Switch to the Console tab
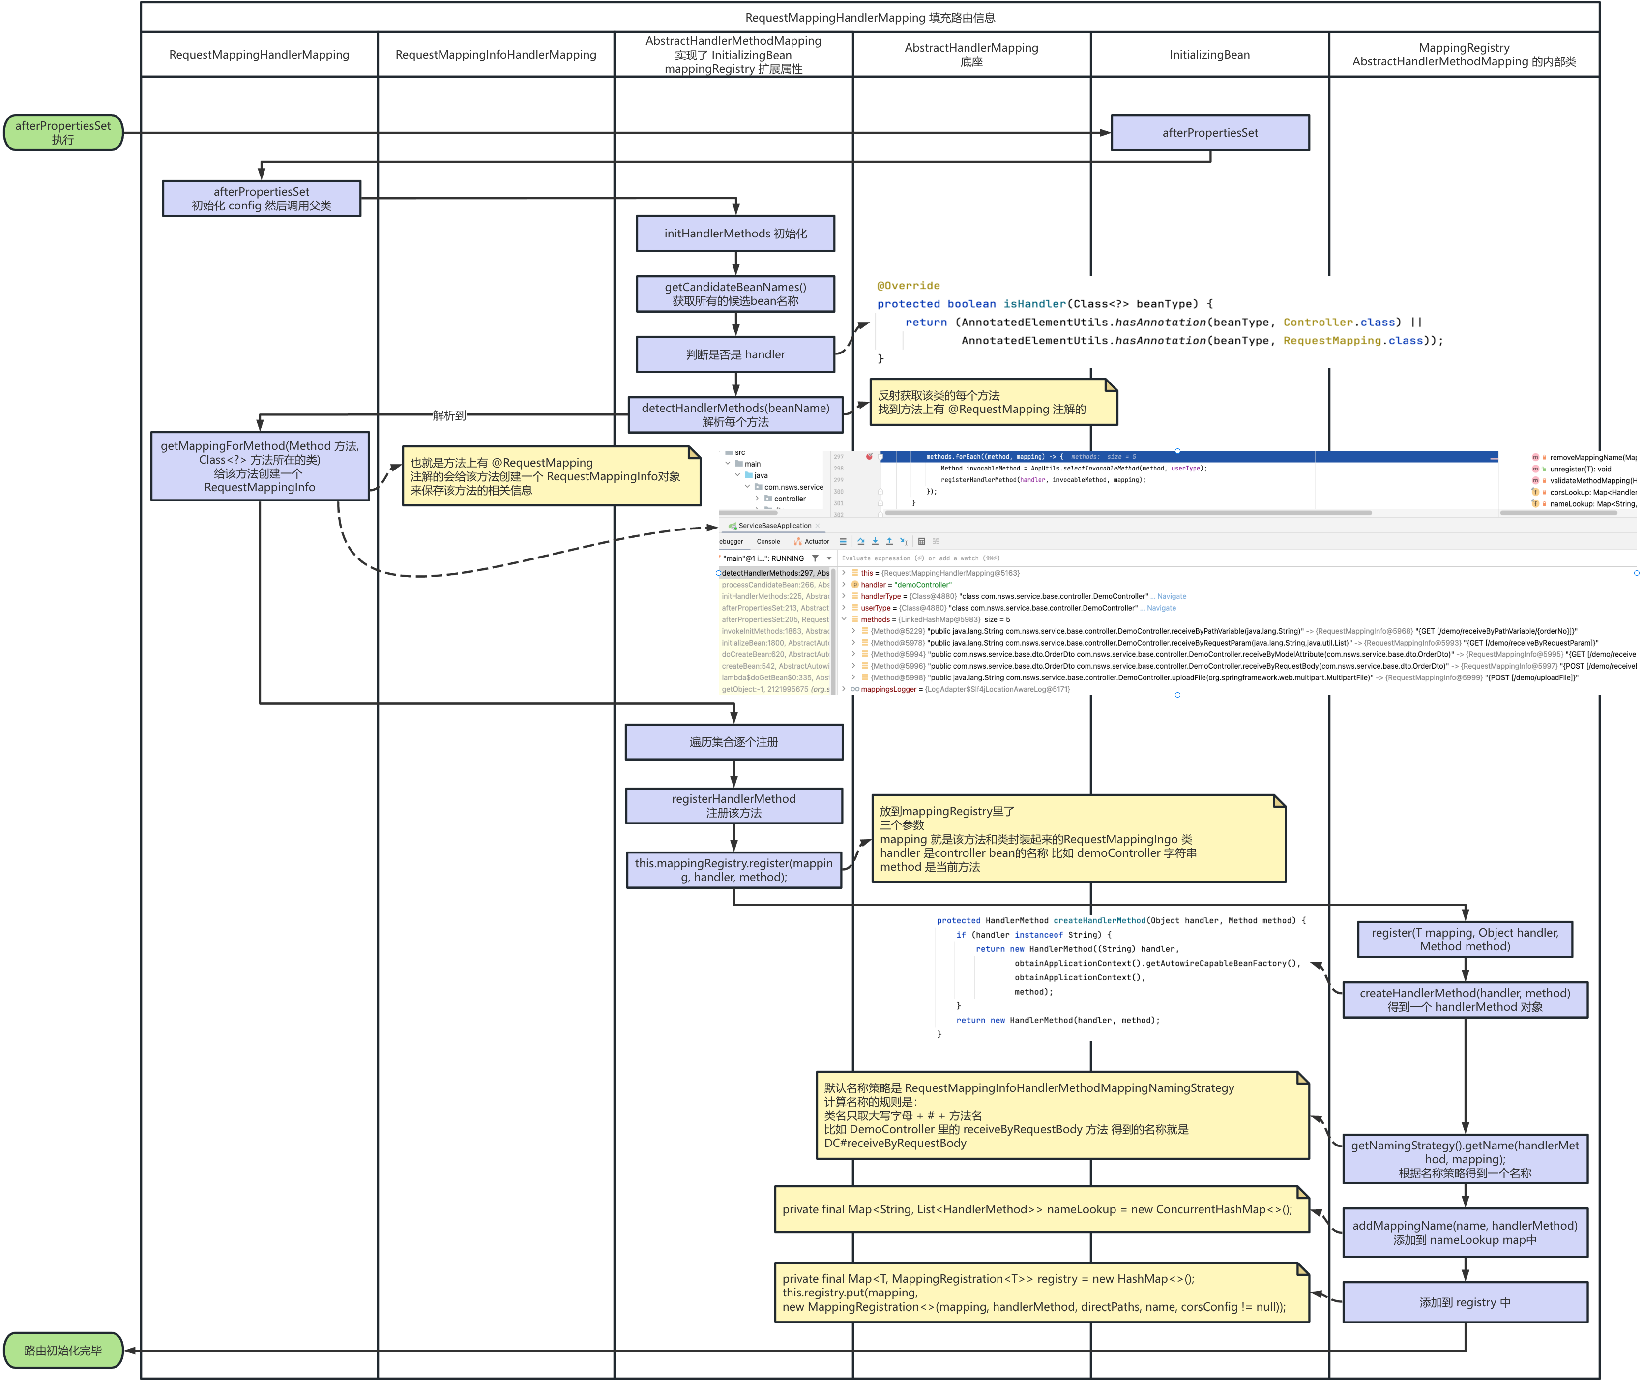Screen dimensions: 1643x1381 coord(768,541)
